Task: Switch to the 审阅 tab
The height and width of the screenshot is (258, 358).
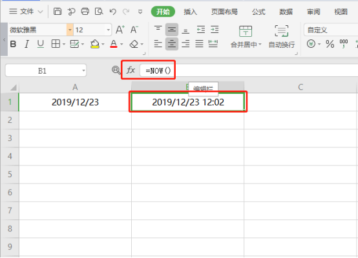Action: pyautogui.click(x=313, y=12)
